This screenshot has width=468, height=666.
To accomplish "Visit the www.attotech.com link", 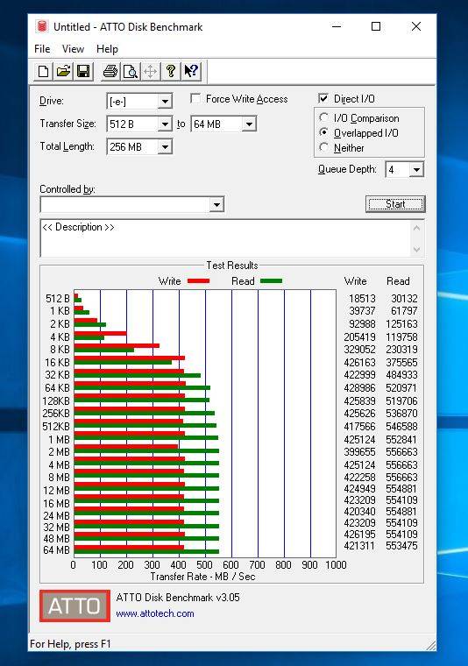I will pos(155,613).
